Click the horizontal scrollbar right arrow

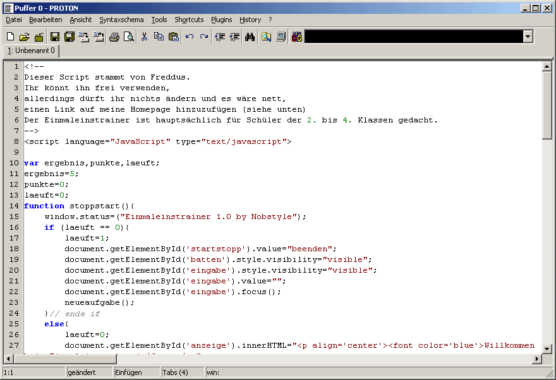pos(537,359)
